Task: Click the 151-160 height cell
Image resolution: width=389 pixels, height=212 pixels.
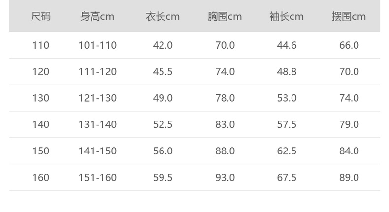Action: [97, 178]
